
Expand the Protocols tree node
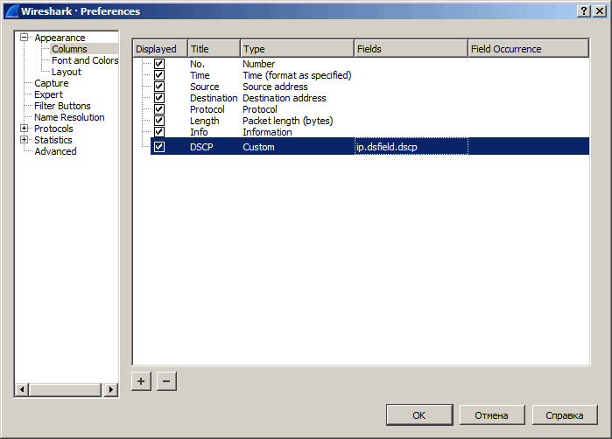(25, 129)
